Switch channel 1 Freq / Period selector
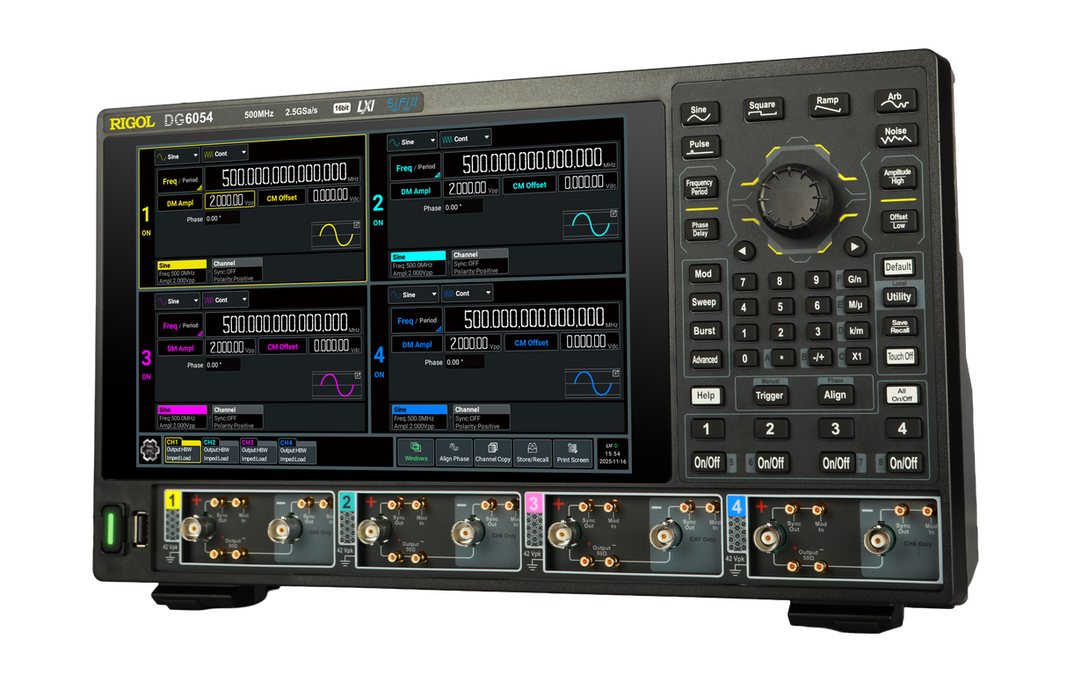 (180, 180)
